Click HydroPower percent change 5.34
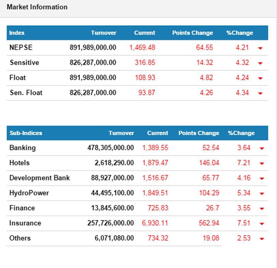Screen dimensions: 277x268 pos(244,193)
